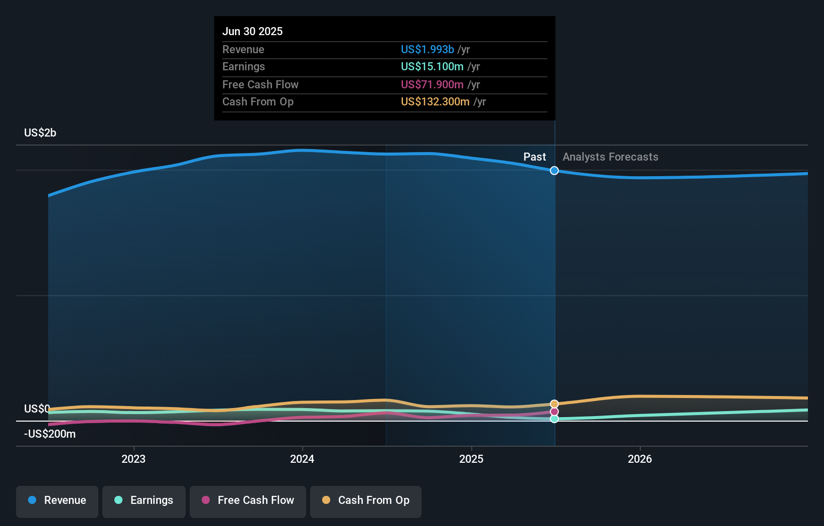The image size is (824, 526).
Task: Click the pink Free Cash Flow data point
Action: 554,412
